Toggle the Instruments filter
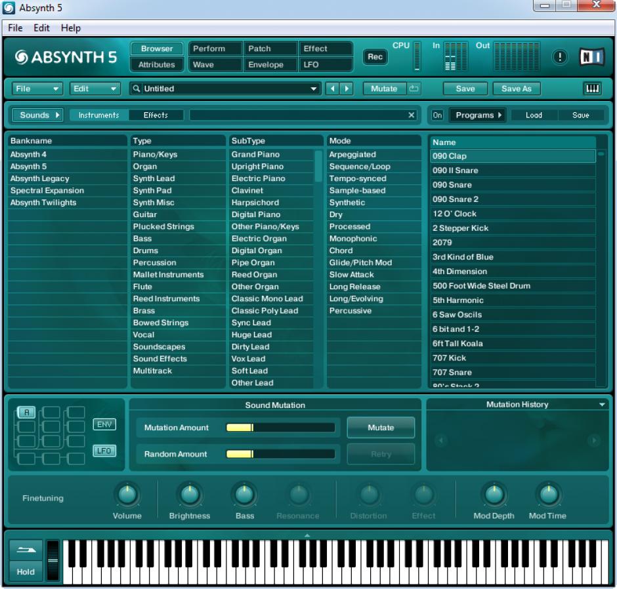Image resolution: width=617 pixels, height=589 pixels. (x=98, y=115)
